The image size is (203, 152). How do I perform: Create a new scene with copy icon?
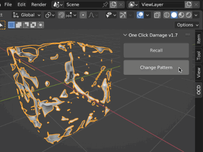[113, 5]
